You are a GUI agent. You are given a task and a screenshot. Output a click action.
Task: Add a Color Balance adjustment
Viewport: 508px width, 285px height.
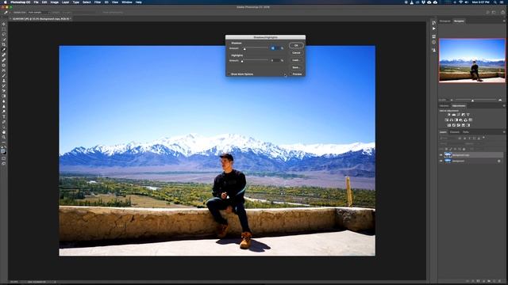[452, 120]
